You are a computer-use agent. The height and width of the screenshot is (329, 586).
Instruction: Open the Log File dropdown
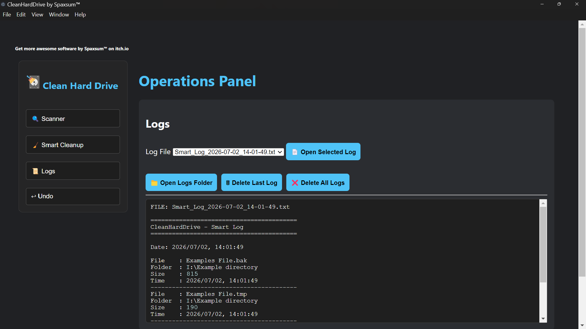(228, 152)
